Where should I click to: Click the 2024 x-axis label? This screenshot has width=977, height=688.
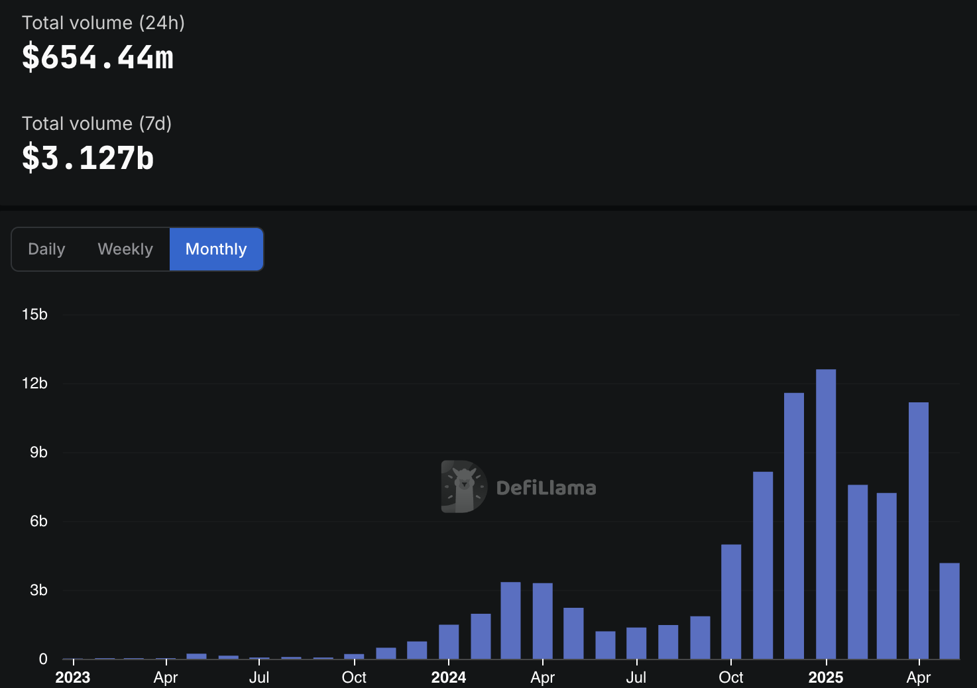tap(449, 677)
